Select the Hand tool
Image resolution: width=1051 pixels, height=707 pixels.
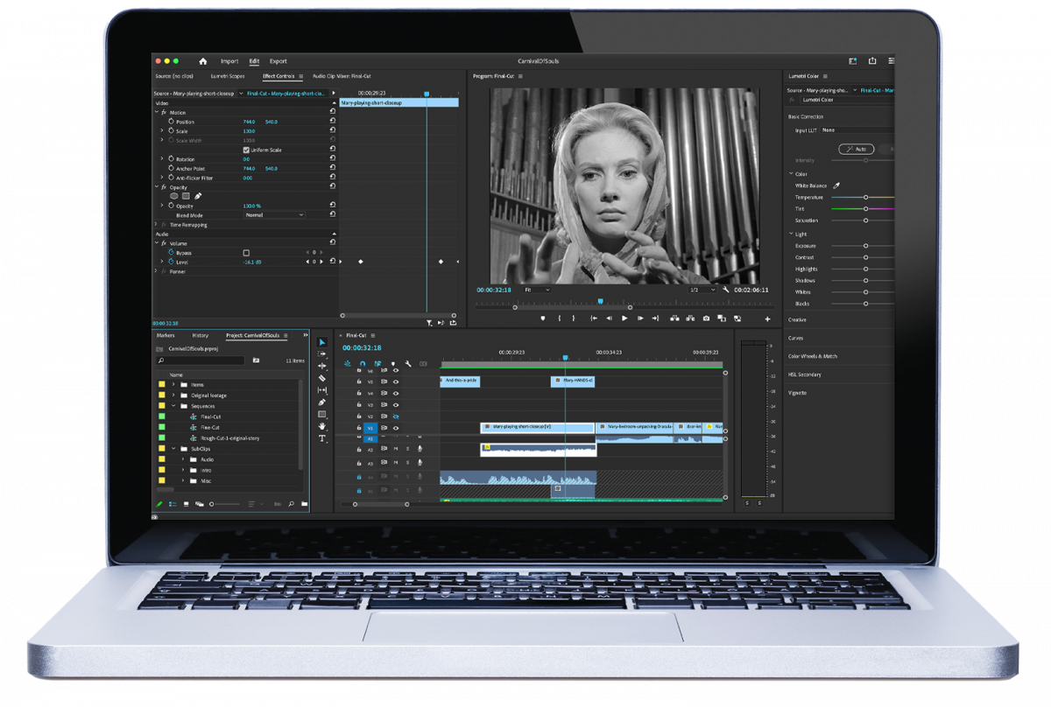[321, 426]
